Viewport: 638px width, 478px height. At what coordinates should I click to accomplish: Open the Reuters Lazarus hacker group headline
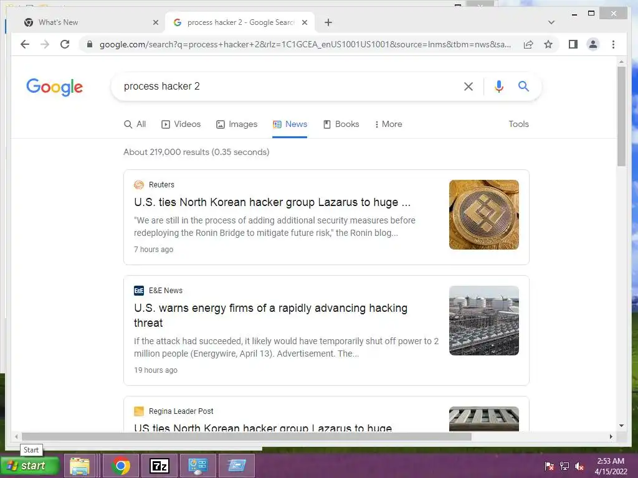click(x=272, y=202)
